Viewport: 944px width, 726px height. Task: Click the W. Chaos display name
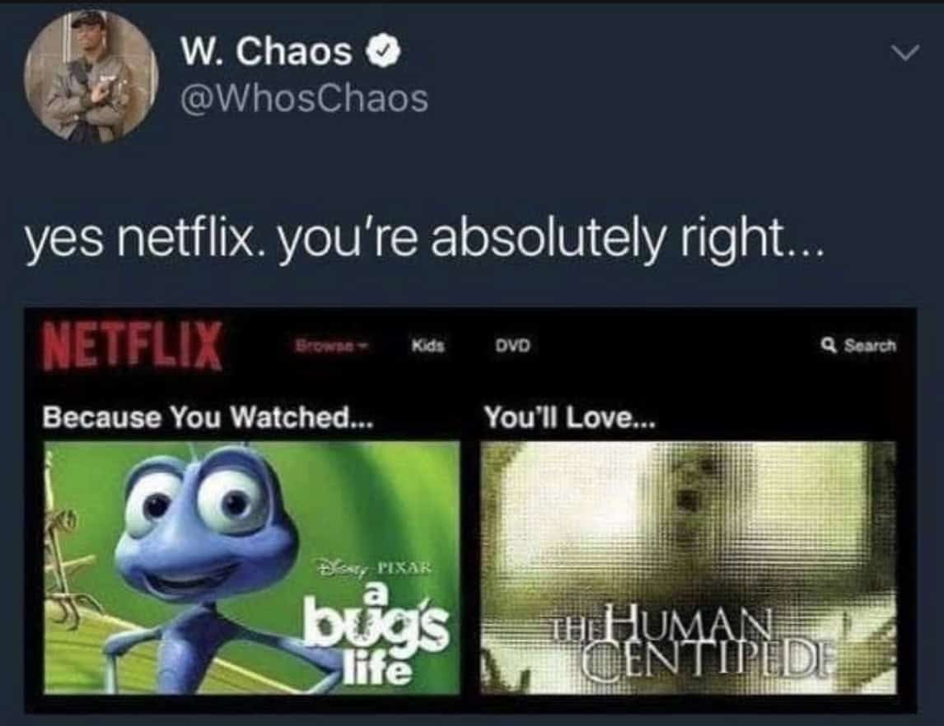coord(267,51)
